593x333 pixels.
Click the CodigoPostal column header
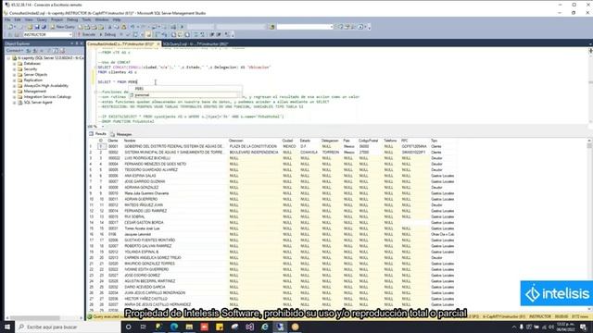pyautogui.click(x=368, y=141)
